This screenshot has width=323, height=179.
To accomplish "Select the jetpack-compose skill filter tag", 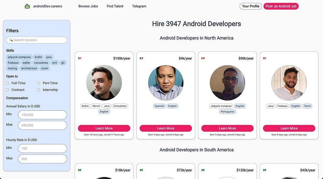I will pyautogui.click(x=19, y=57).
